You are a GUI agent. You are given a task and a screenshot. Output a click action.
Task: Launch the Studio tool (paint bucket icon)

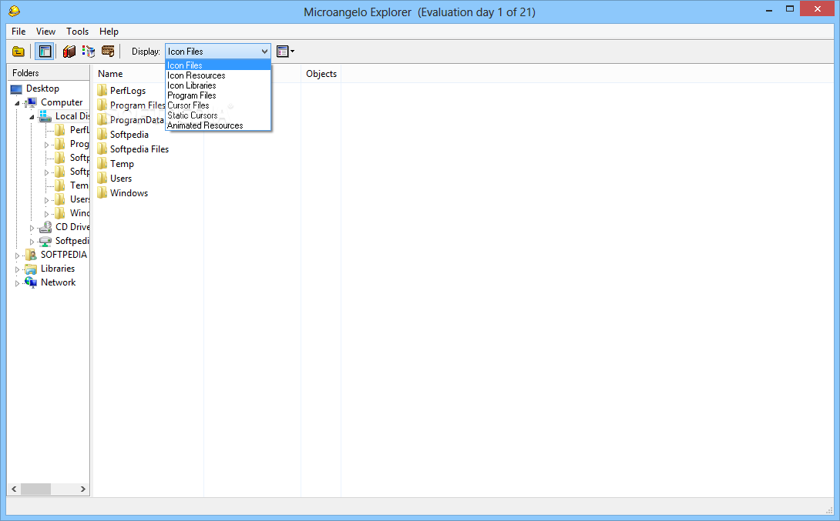(89, 52)
